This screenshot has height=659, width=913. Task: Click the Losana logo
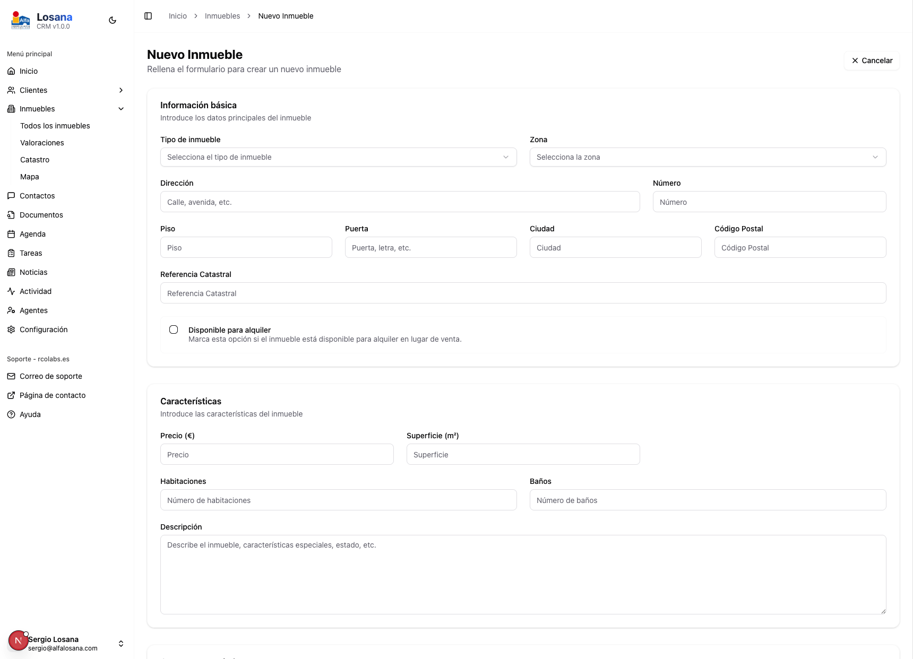pos(21,20)
